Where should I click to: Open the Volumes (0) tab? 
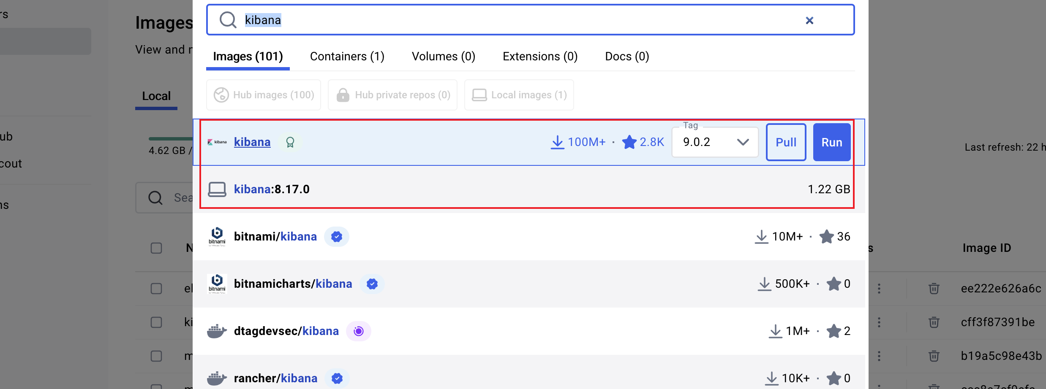click(x=444, y=56)
